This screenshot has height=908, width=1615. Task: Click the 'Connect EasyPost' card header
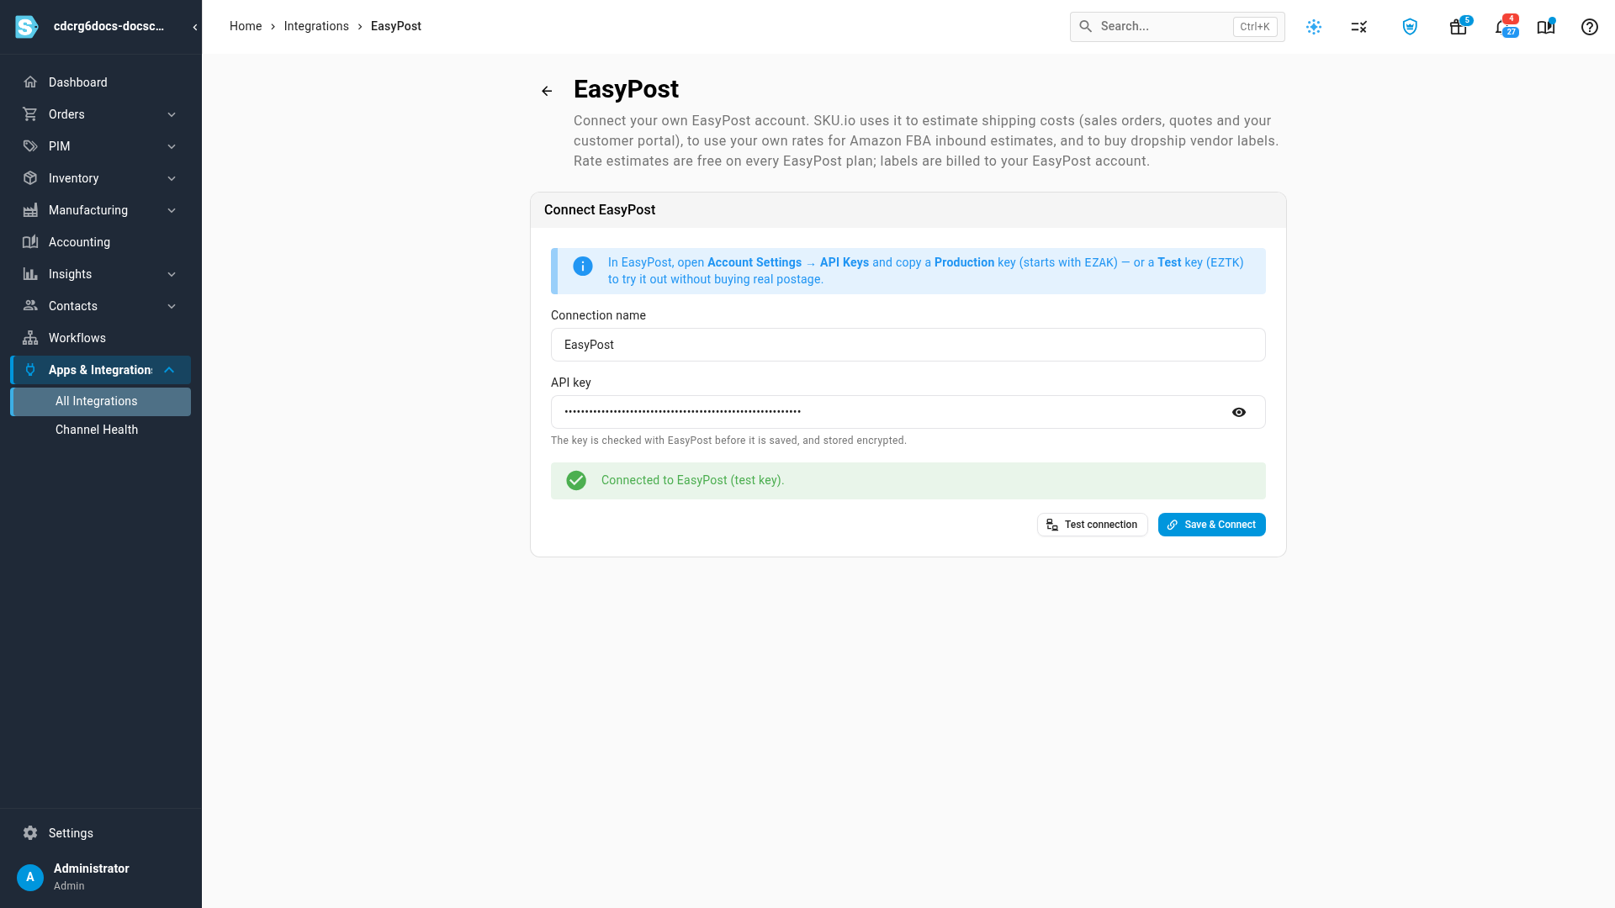[x=908, y=210]
